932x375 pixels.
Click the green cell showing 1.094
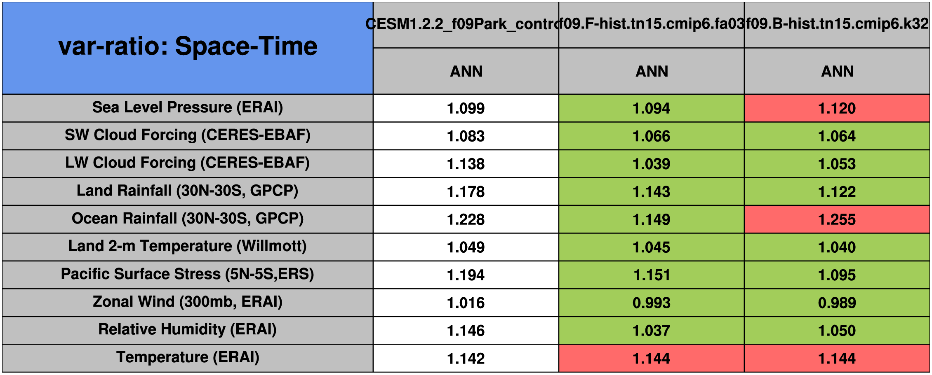(652, 108)
